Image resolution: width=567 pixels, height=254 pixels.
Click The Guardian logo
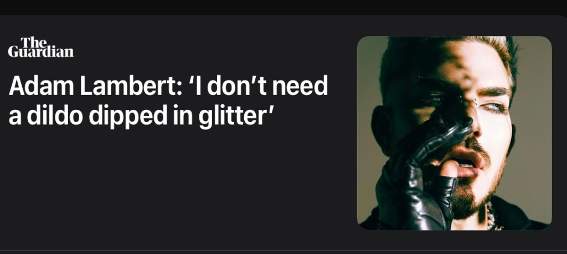point(41,47)
